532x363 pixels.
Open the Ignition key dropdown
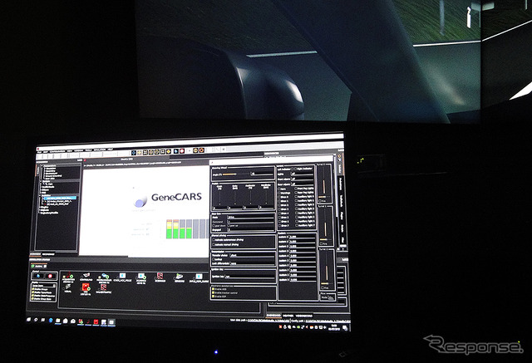tap(249, 277)
